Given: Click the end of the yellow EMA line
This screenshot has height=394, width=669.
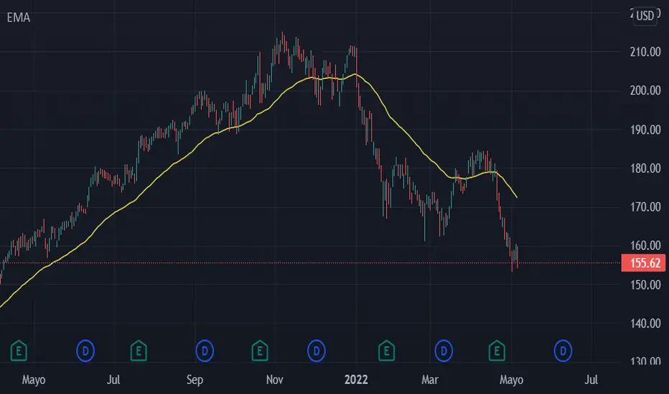Looking at the screenshot, I should pyautogui.click(x=517, y=197).
